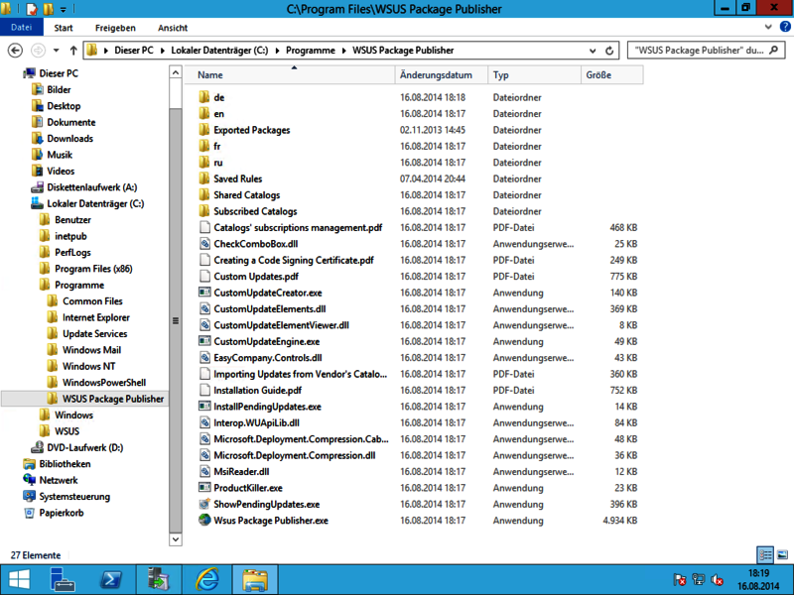Click the navigation pane scroll up arrow
Viewport: 794px width, 595px height.
coord(176,72)
